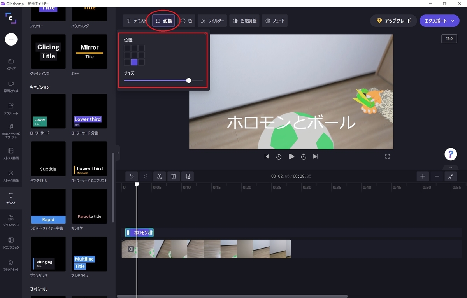Open the テンプレート sidebar section
Image resolution: width=467 pixels, height=298 pixels.
pyautogui.click(x=11, y=109)
